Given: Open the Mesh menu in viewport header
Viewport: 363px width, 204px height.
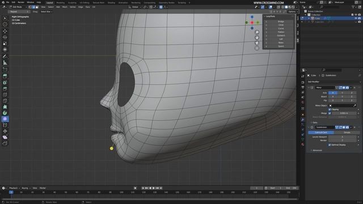Looking at the screenshot, I should [65, 7].
